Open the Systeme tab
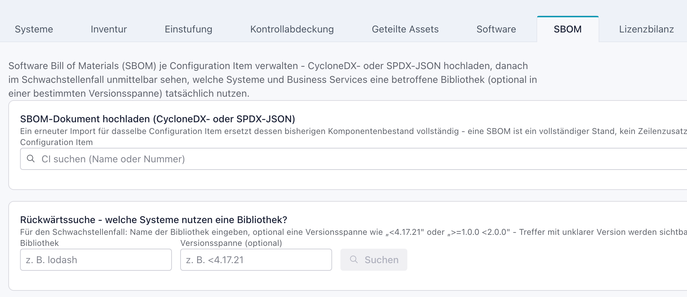687x297 pixels. click(34, 29)
